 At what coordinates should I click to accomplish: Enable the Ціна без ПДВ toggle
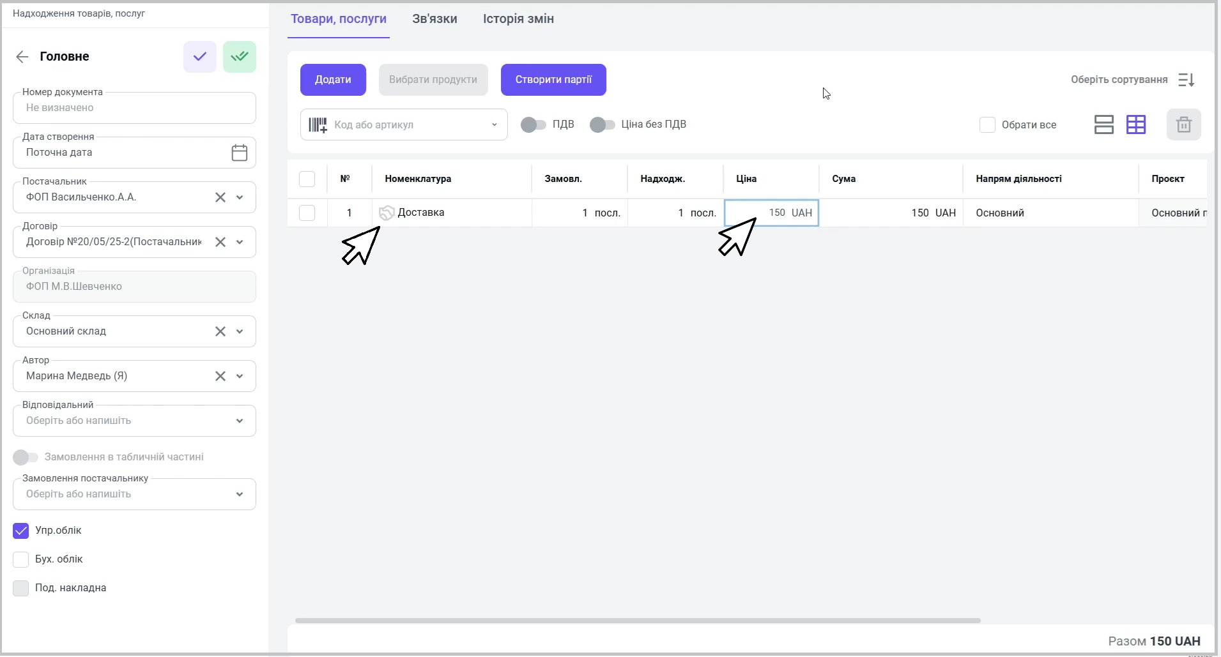[x=602, y=125]
